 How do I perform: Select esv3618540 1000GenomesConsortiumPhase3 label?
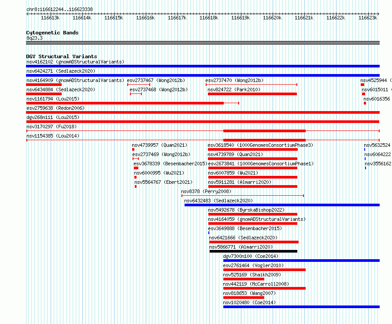(260, 145)
